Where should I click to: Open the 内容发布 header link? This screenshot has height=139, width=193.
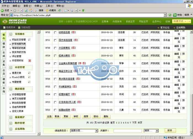117,22
